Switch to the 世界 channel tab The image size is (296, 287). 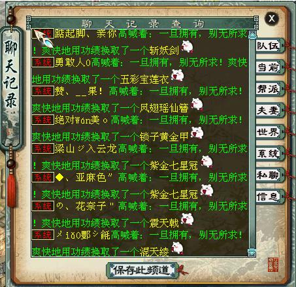270,132
